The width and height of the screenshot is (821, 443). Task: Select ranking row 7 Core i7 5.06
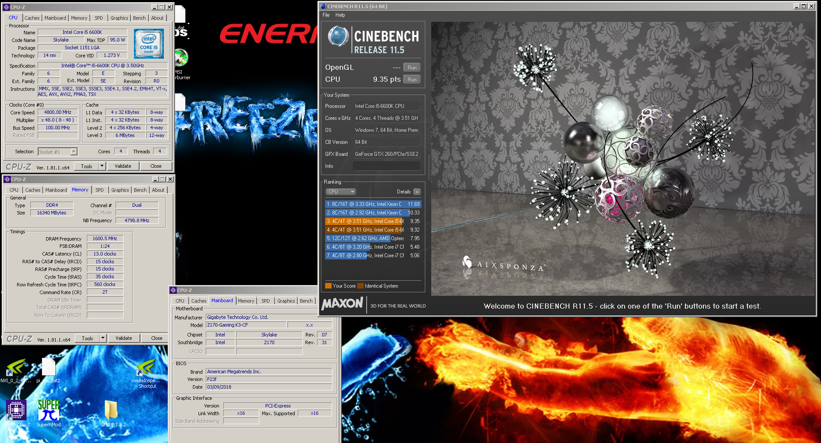click(373, 256)
